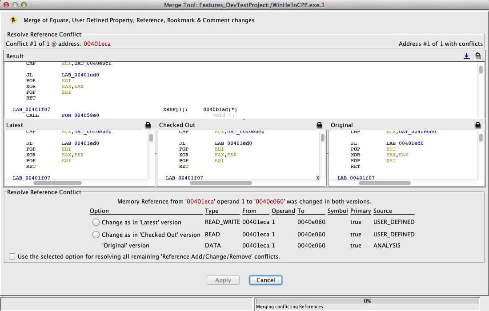Click the splitter arrow below Result panel
The image size is (489, 311).
244,120
